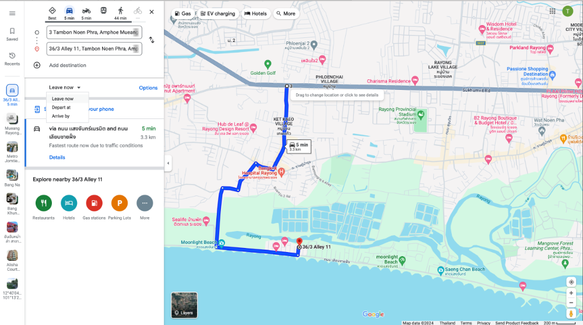583x325 pixels.
Task: Click Parkland Rayong hotel marker
Action: 550,48
